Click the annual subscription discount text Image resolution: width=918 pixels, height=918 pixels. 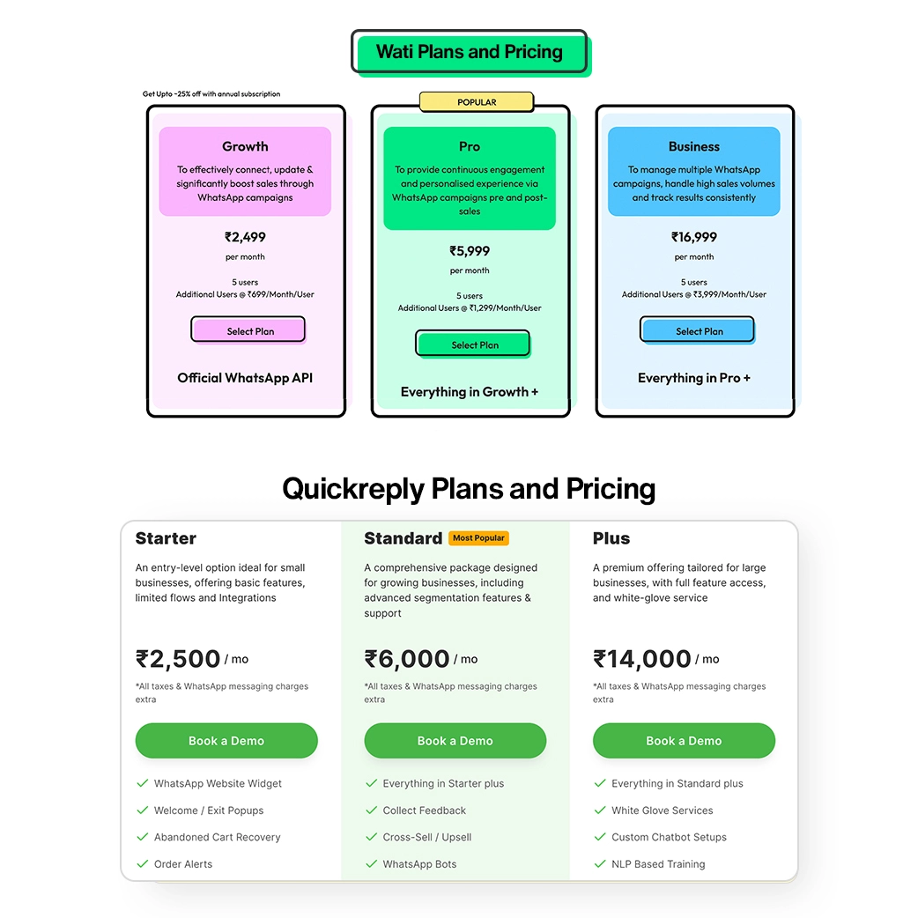pyautogui.click(x=211, y=93)
